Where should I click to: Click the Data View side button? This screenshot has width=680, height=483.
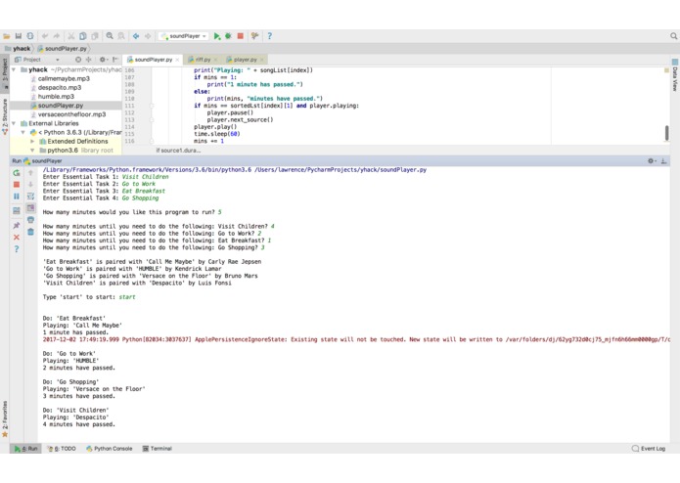(675, 75)
